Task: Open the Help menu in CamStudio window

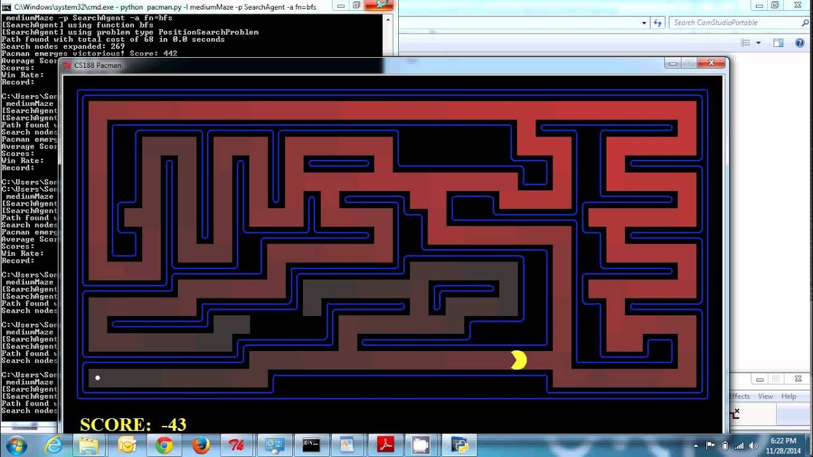Action: 788,396
